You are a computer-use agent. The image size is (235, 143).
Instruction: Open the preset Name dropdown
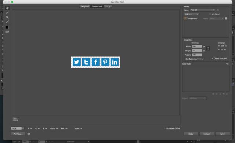[x=202, y=10]
